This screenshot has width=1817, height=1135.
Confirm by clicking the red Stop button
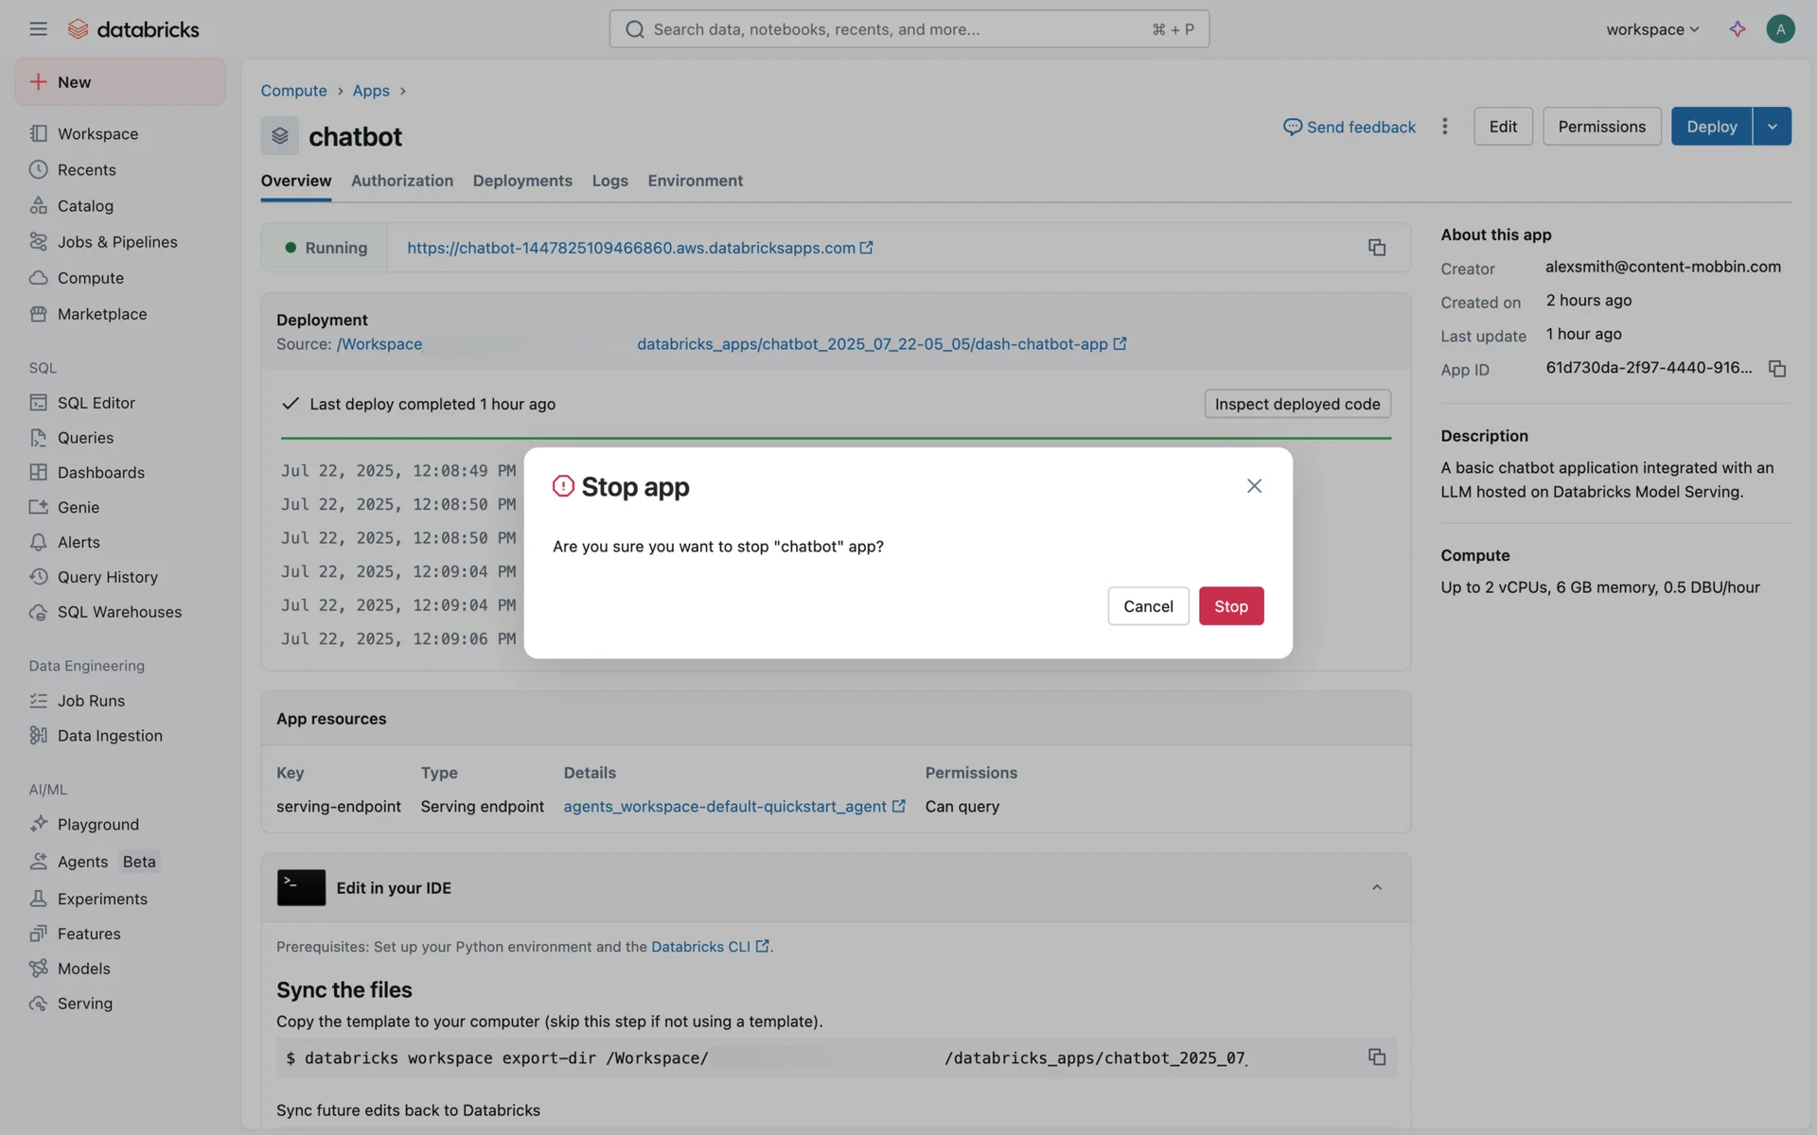[1230, 606]
